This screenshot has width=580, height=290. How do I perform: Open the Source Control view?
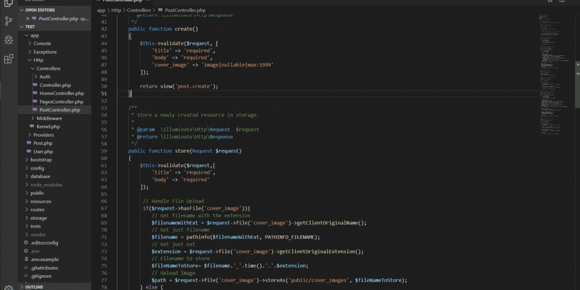(x=8, y=21)
